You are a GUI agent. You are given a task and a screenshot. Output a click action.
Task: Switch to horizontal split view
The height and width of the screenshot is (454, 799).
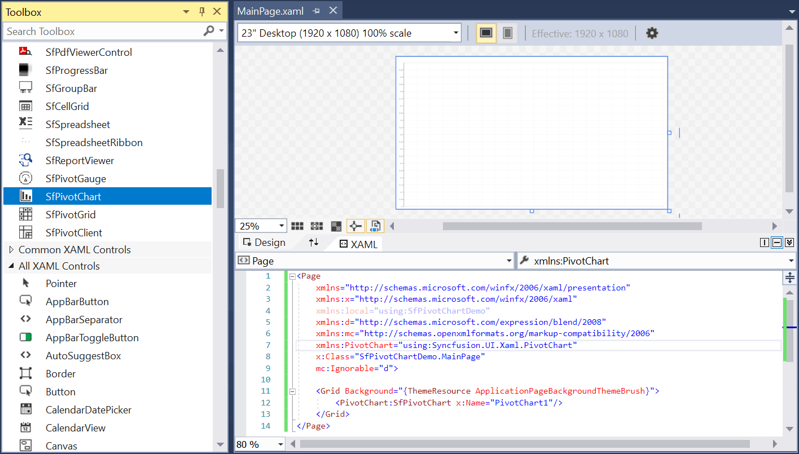777,243
